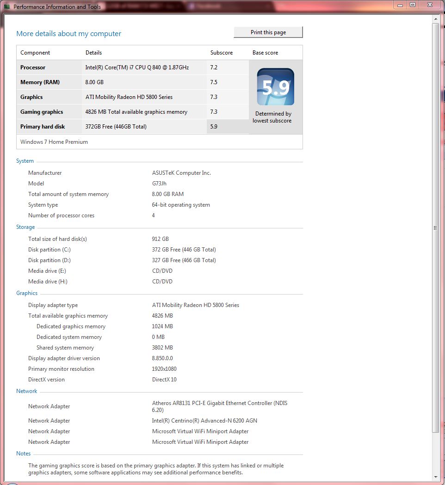Select the 3802 MB shared memory value

[162, 348]
